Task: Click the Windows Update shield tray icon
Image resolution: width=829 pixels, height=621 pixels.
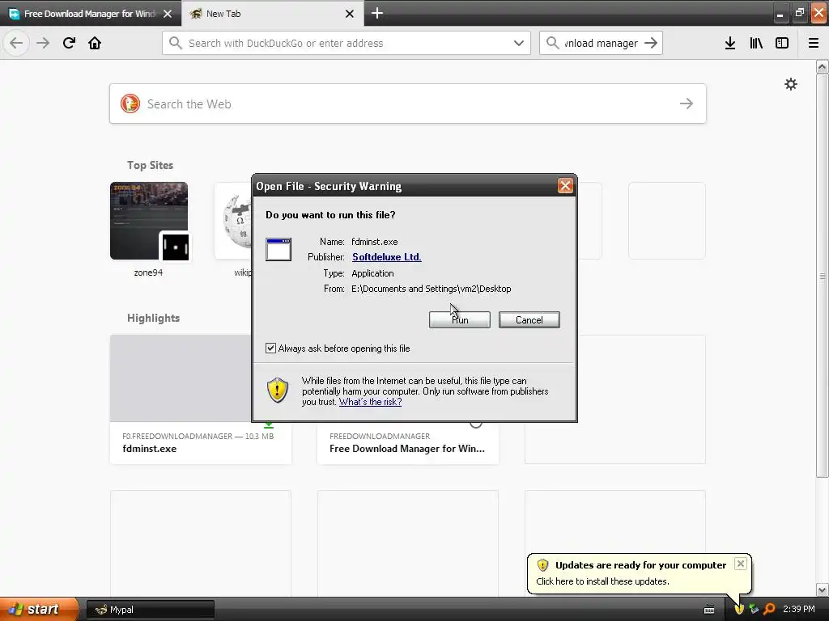Action: coord(739,609)
